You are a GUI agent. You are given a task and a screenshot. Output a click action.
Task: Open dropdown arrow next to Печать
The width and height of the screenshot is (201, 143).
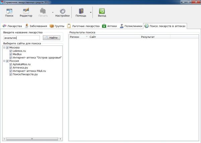click(x=53, y=12)
